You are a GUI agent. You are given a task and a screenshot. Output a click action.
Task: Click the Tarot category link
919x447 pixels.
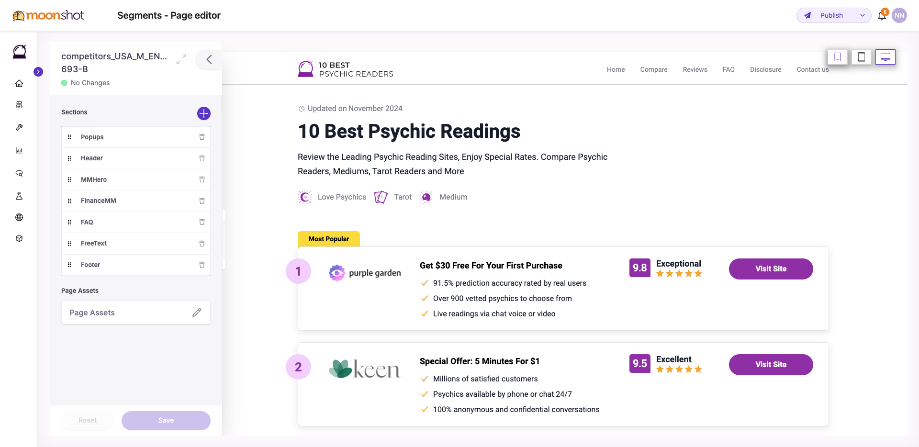click(393, 197)
